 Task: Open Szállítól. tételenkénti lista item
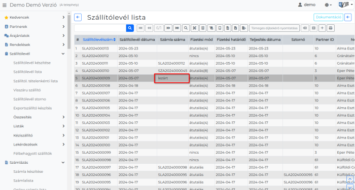tap(35, 81)
